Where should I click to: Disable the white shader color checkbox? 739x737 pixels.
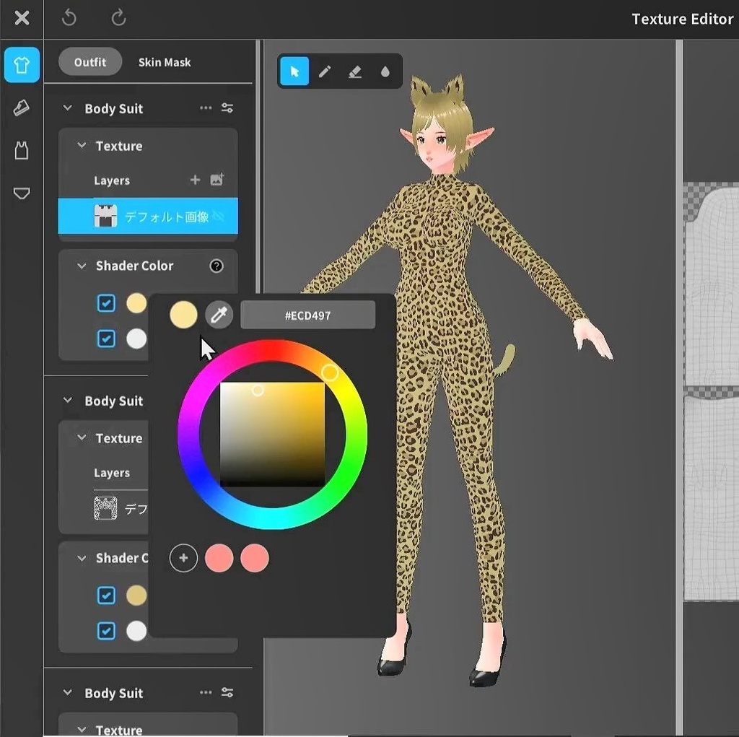coord(106,339)
